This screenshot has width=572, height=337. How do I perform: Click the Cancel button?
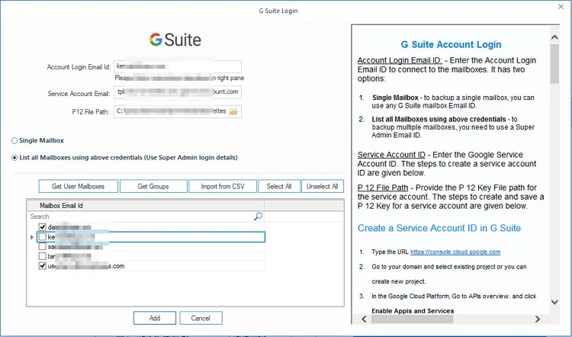(201, 318)
